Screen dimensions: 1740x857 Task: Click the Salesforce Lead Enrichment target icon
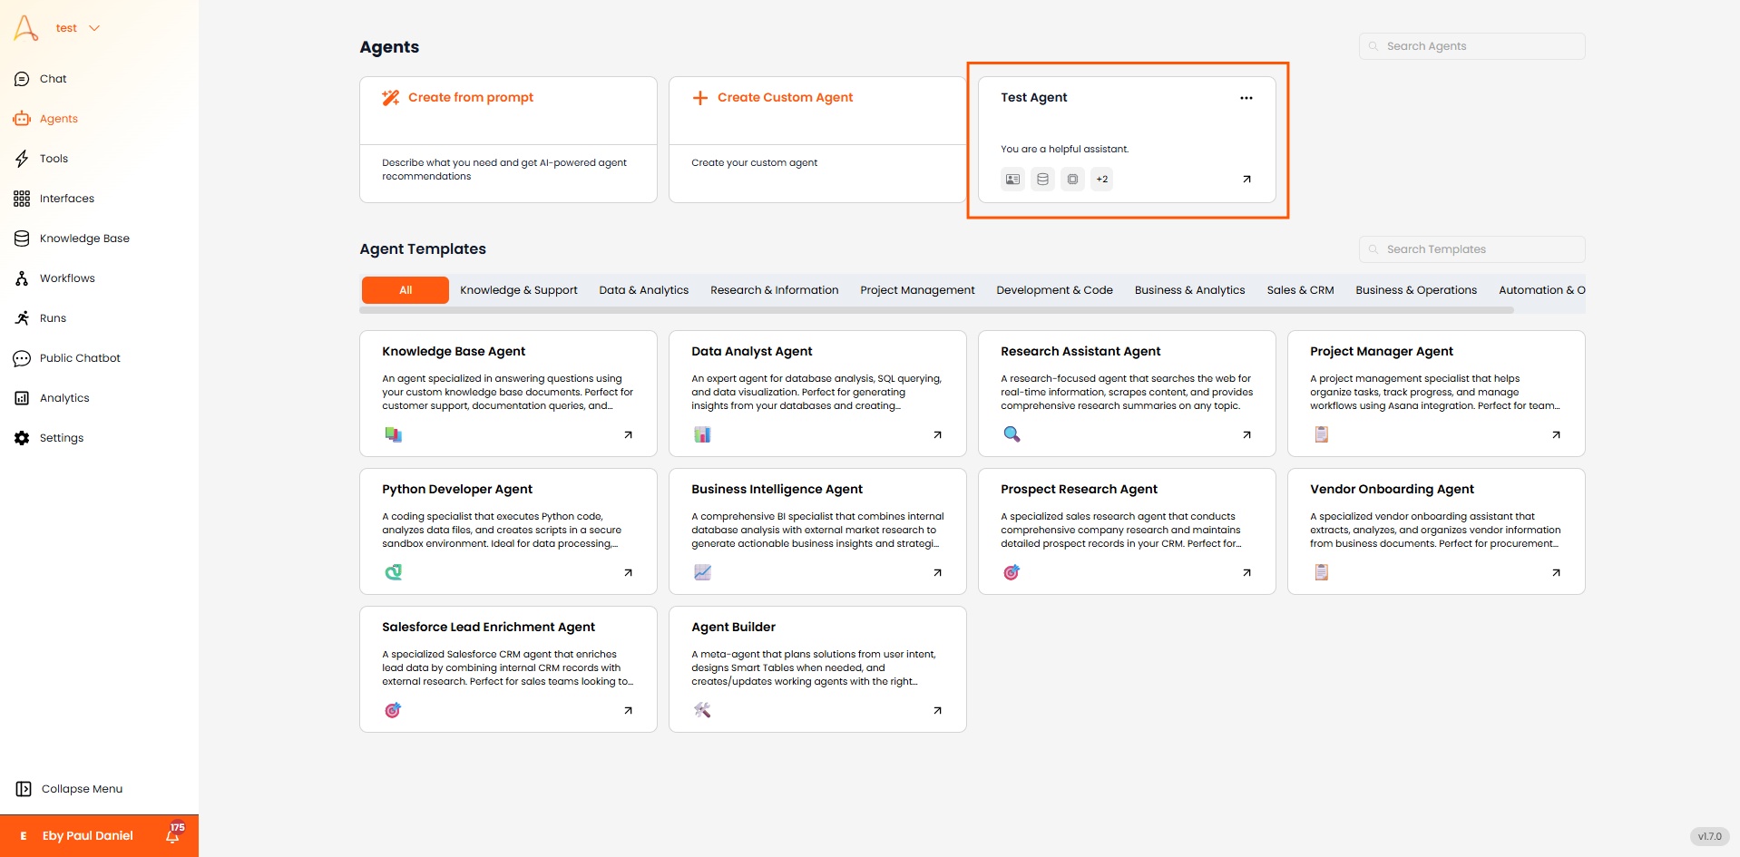pos(393,710)
